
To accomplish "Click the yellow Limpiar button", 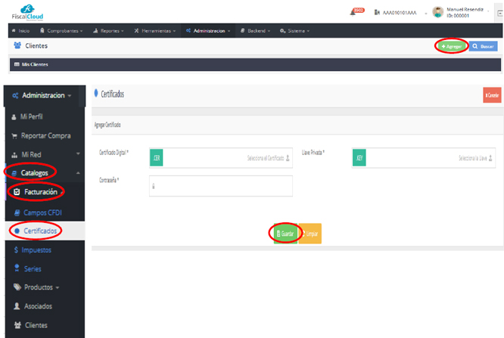I will click(310, 234).
